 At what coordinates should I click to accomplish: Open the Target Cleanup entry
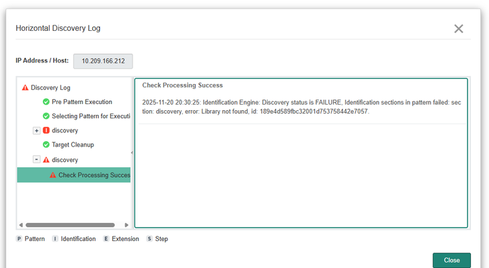[73, 144]
